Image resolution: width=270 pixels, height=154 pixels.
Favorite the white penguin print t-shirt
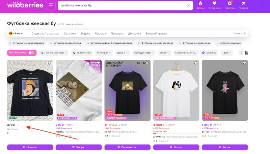point(196,63)
